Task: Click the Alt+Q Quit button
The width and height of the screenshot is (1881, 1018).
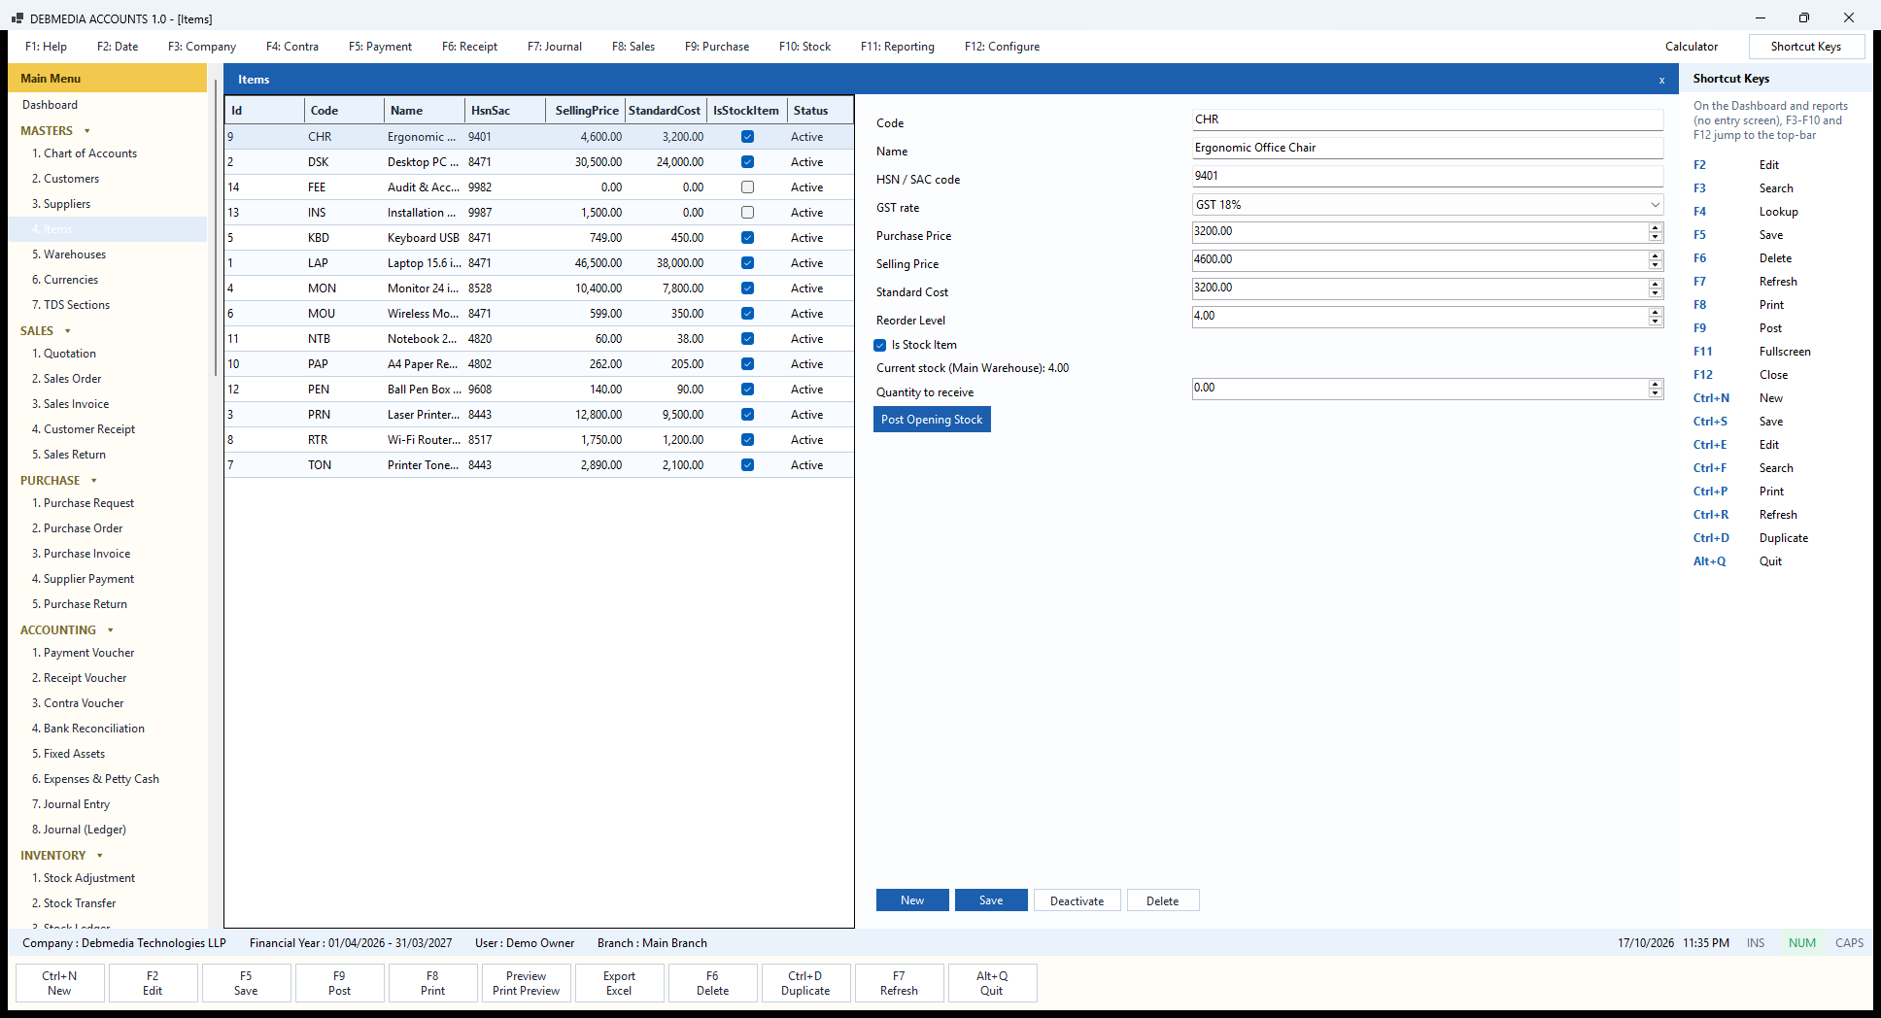Action: point(992,983)
